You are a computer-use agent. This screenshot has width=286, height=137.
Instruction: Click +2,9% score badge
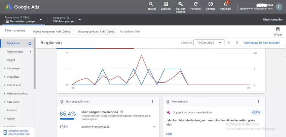tap(255, 113)
